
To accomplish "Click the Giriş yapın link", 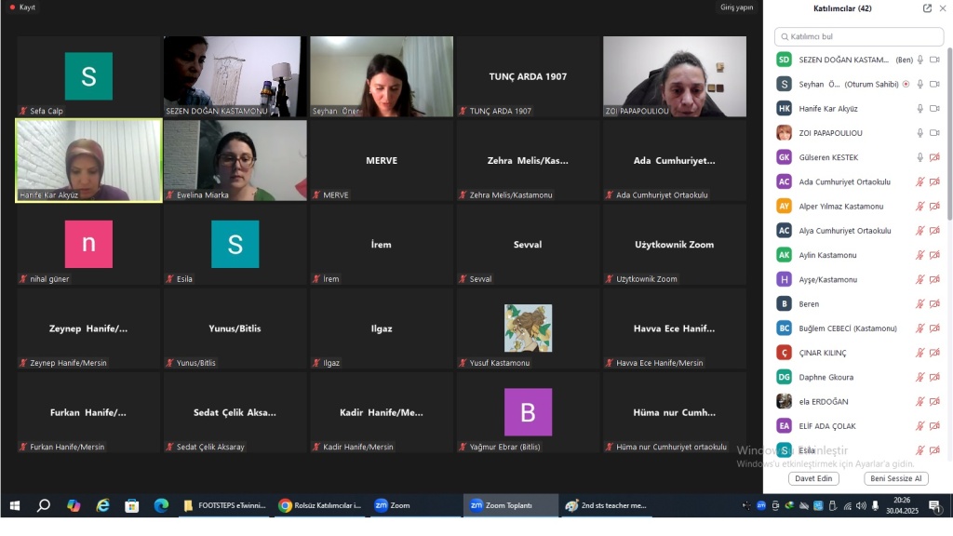I will tap(736, 7).
